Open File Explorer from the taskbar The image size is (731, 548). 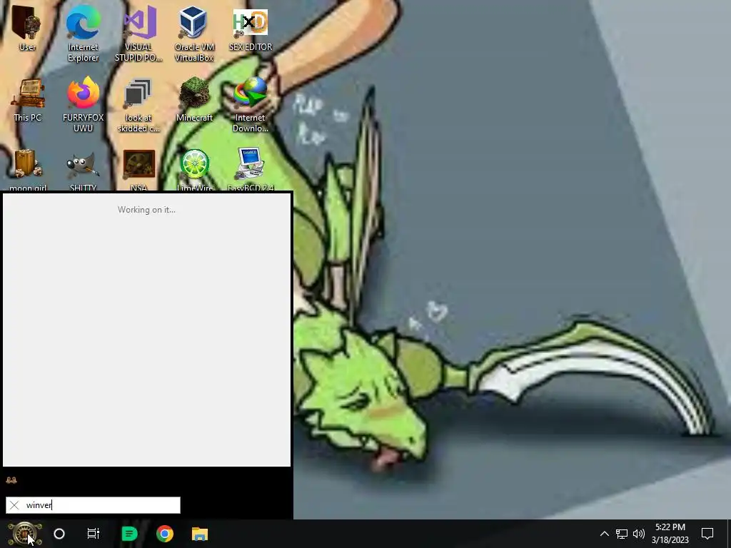click(x=200, y=534)
